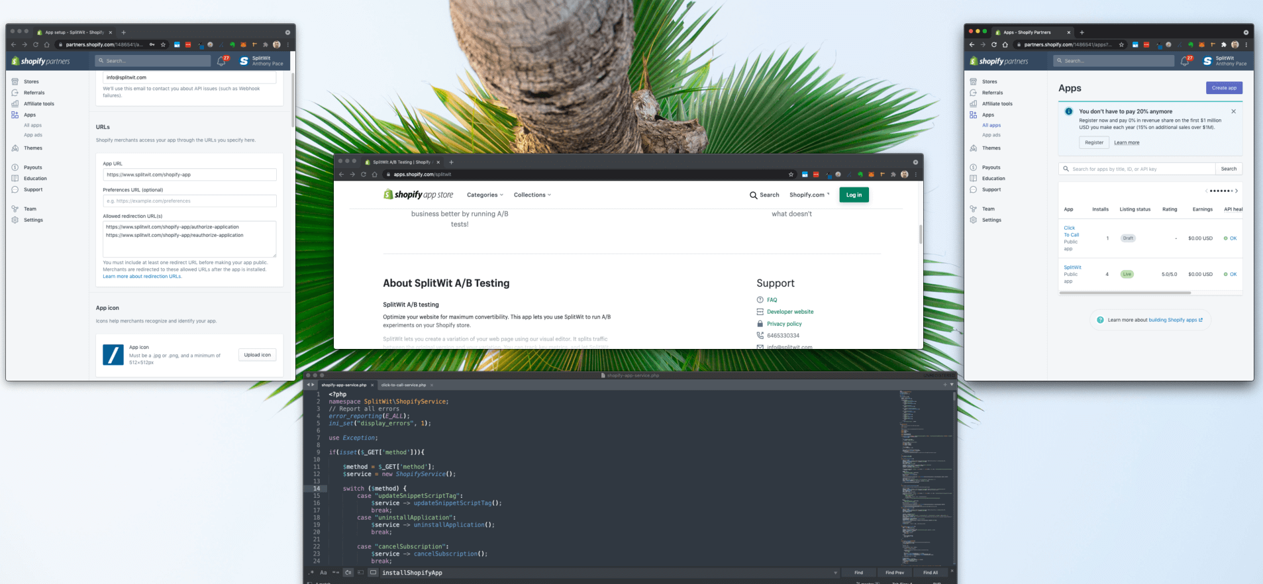
Task: Open 'Learn more about redirection URLs' link
Action: pos(142,277)
